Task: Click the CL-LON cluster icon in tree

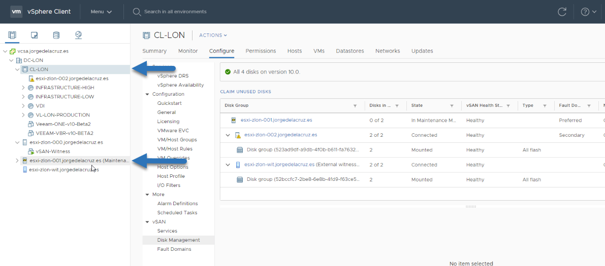Action: [25, 69]
